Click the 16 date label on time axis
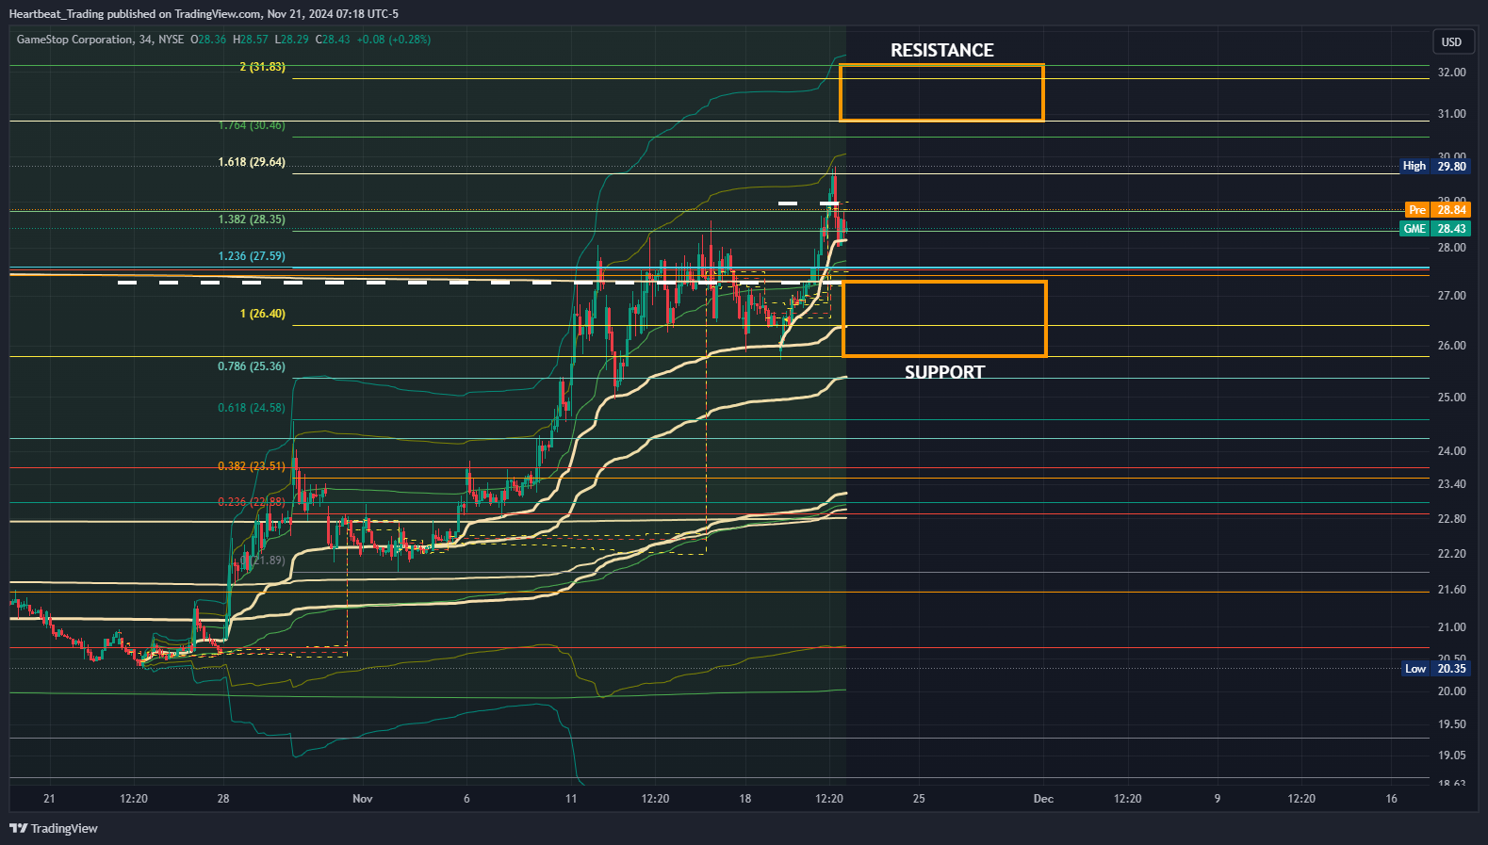 (1392, 799)
